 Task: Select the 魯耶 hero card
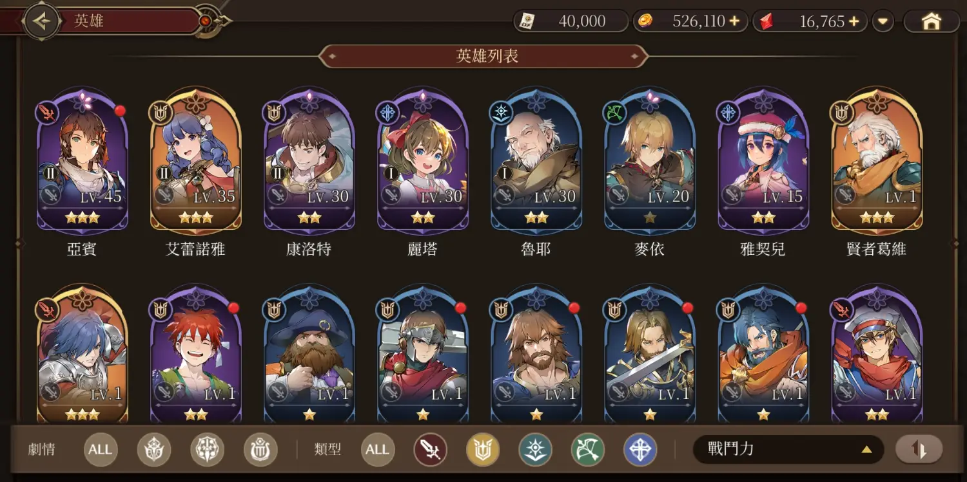(536, 161)
